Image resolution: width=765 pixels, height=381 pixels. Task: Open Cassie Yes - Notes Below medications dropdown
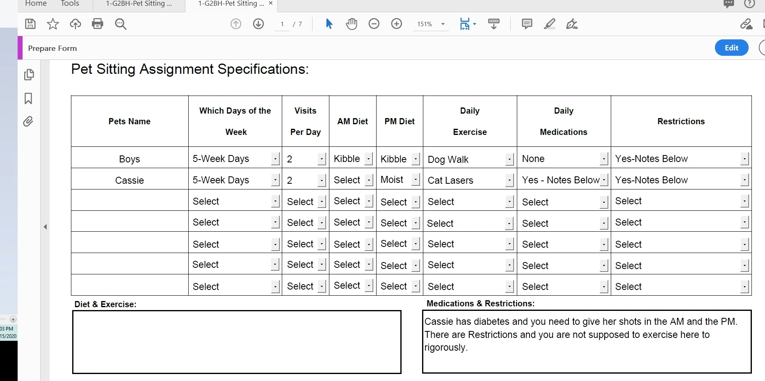point(604,180)
